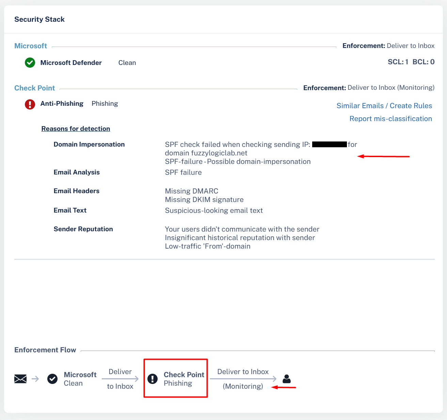Click the red Anti-Phishing alert icon
This screenshot has width=447, height=420.
(30, 104)
